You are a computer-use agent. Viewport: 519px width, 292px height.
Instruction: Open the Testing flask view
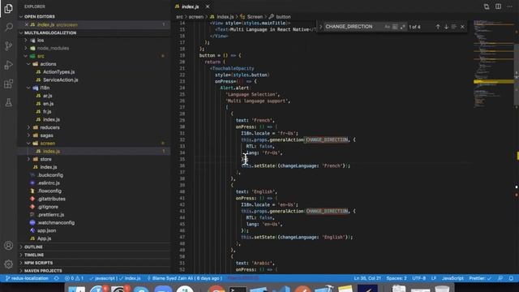tap(9, 102)
